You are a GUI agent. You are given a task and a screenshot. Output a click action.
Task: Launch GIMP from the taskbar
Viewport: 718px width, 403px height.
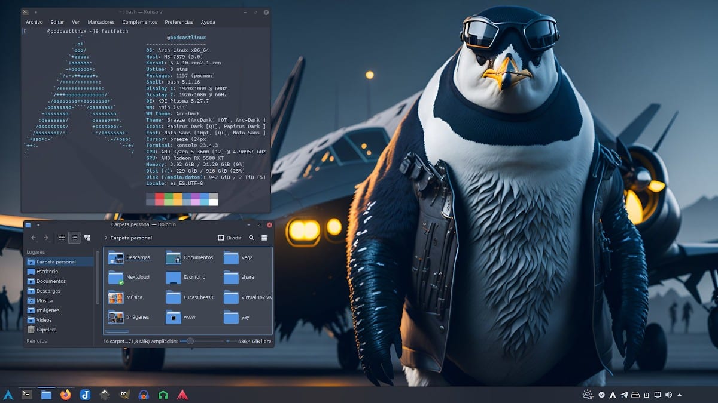tap(124, 394)
